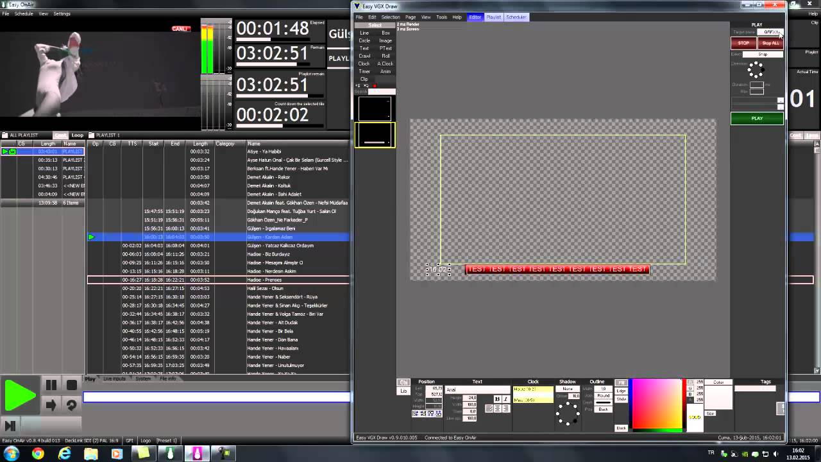This screenshot has height=462, width=821.
Task: Click the green PLAY button in VGX Draw
Action: (757, 119)
